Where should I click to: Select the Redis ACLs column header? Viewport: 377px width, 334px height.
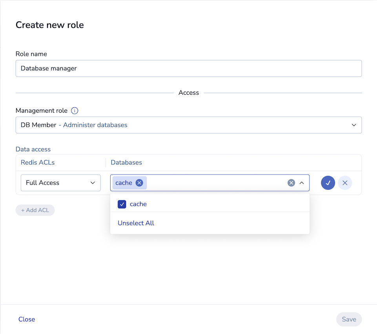[37, 162]
